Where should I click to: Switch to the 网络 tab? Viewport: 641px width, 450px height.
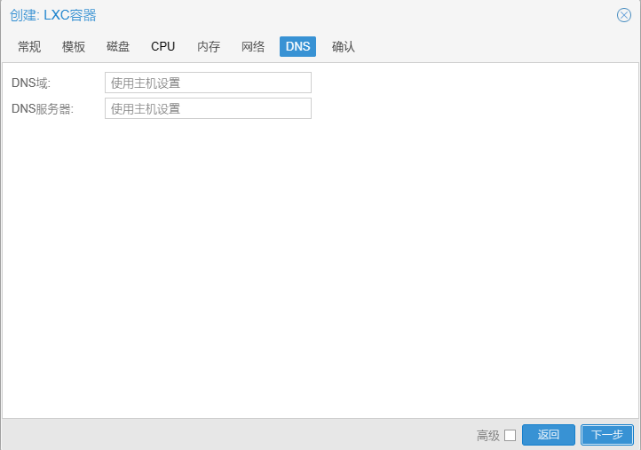click(253, 46)
